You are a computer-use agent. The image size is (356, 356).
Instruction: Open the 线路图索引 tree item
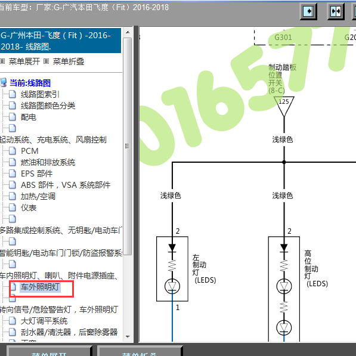(x=40, y=94)
